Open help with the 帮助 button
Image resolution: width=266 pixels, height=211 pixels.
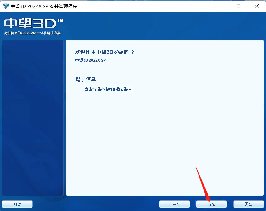pos(17,204)
